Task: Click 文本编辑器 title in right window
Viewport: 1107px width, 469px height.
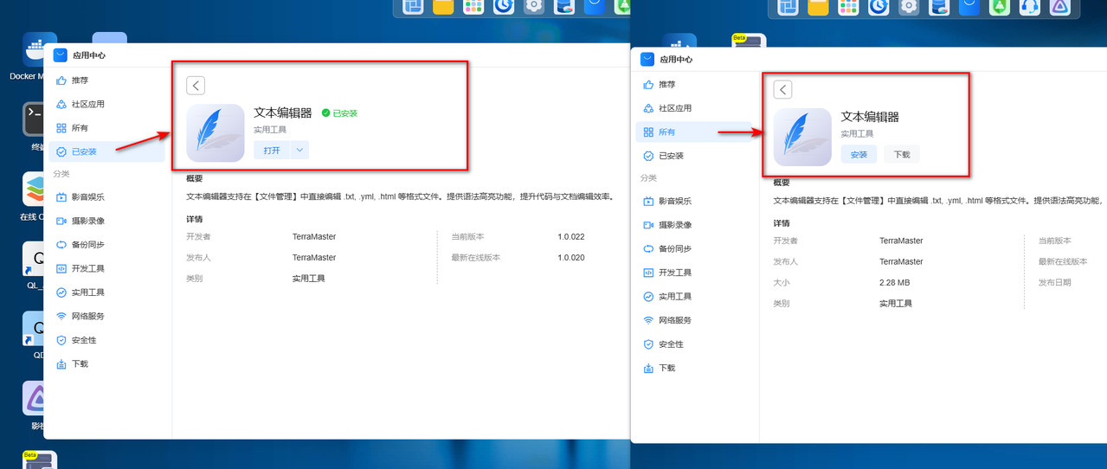Action: coord(870,117)
